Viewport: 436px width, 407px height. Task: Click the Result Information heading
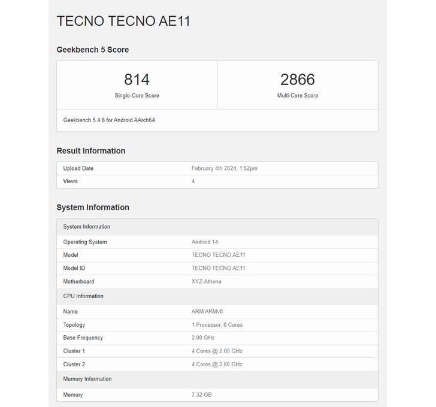tap(91, 151)
